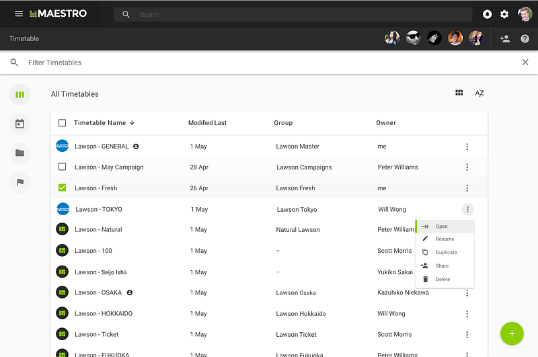Image resolution: width=538 pixels, height=357 pixels.
Task: Click the Filter Timetables magnifier icon
Action: point(14,63)
